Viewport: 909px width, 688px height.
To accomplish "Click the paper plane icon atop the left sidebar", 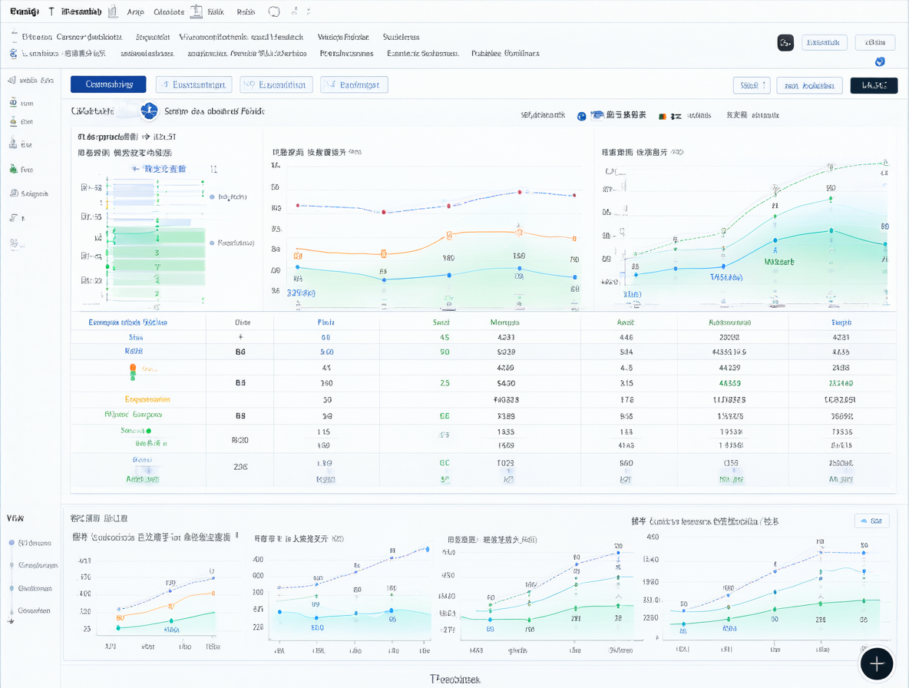I will 12,80.
